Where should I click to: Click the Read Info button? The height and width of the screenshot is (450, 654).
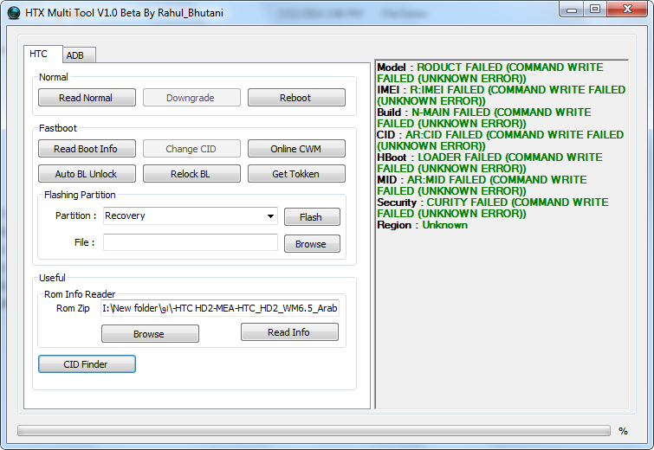tap(289, 332)
